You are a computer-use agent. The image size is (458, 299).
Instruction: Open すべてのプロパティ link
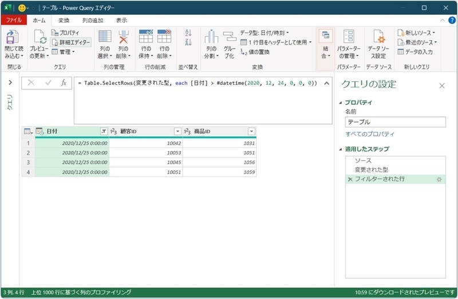point(369,134)
